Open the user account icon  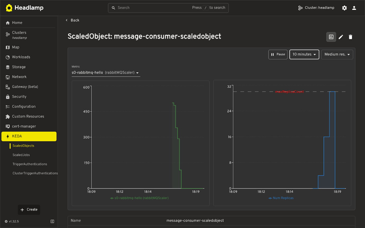[354, 8]
